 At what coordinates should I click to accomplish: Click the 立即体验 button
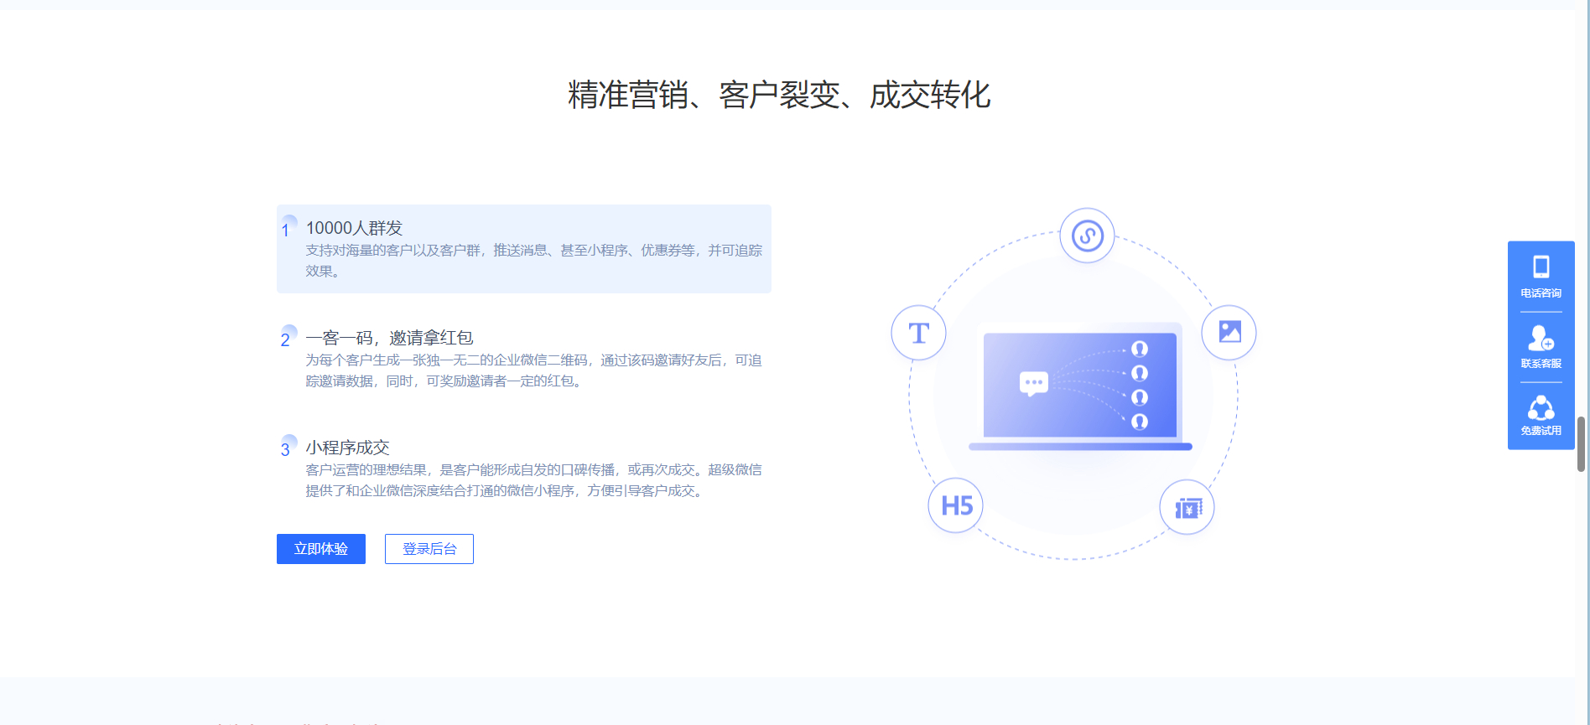tap(321, 549)
